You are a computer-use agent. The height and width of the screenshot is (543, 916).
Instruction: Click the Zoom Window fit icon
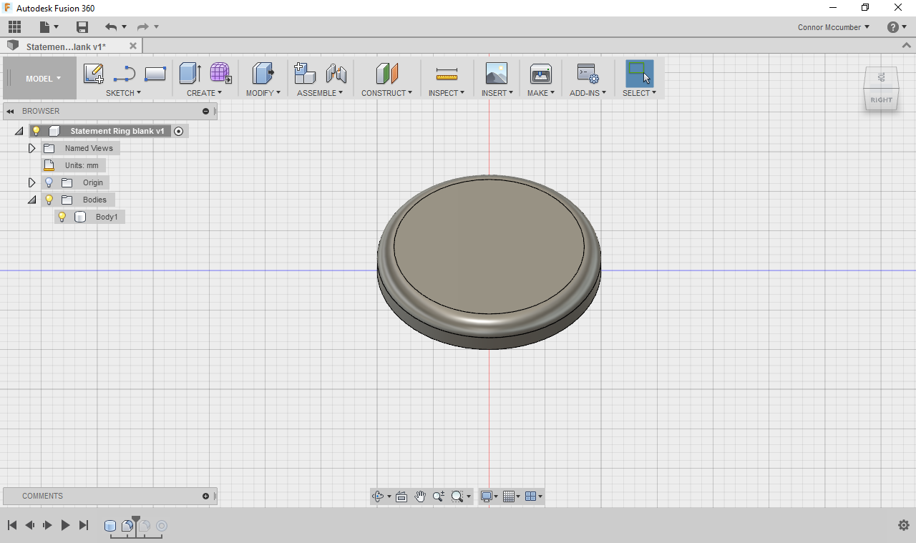457,496
